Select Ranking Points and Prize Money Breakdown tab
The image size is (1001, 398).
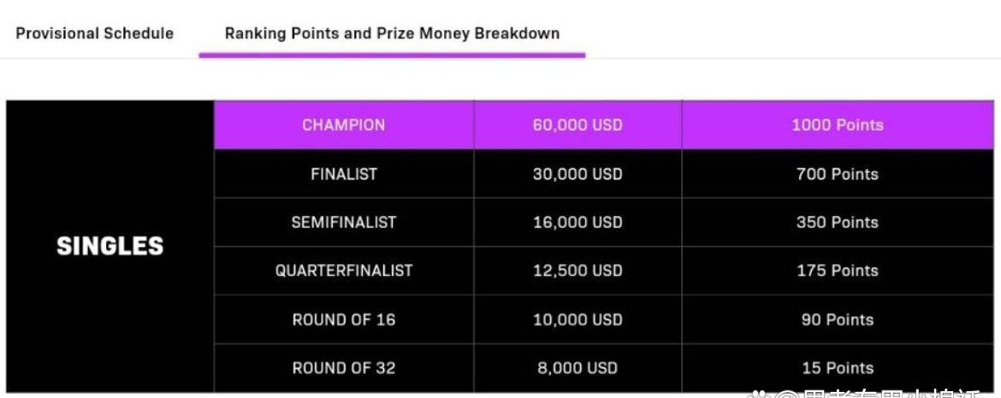pos(392,33)
